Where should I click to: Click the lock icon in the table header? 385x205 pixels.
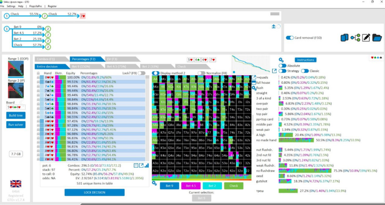pyautogui.click(x=38, y=73)
